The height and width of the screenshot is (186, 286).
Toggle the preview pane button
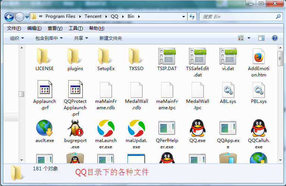coord(261,38)
